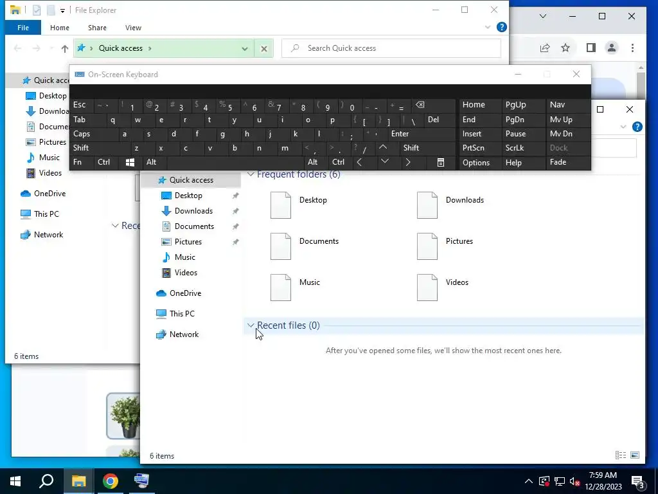
Task: Open the Desktop folder icon in Frequent folders
Action: pyautogui.click(x=281, y=205)
